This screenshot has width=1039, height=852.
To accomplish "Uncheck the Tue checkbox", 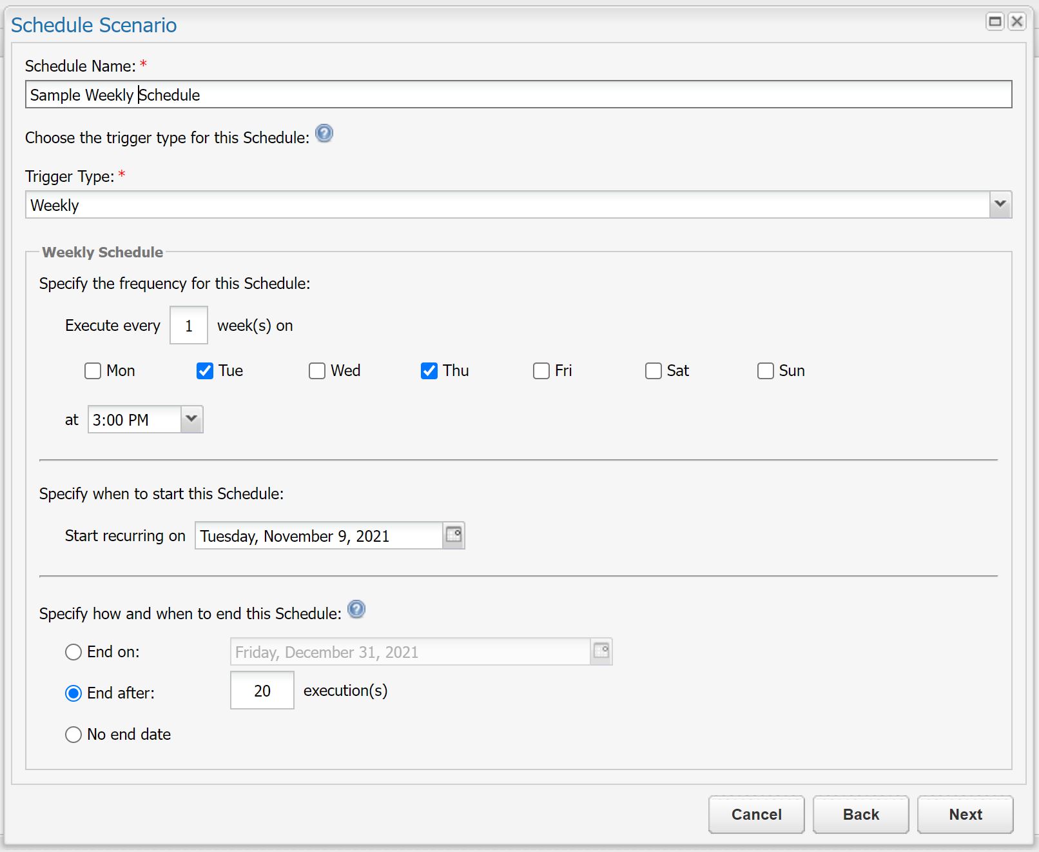I will 205,371.
